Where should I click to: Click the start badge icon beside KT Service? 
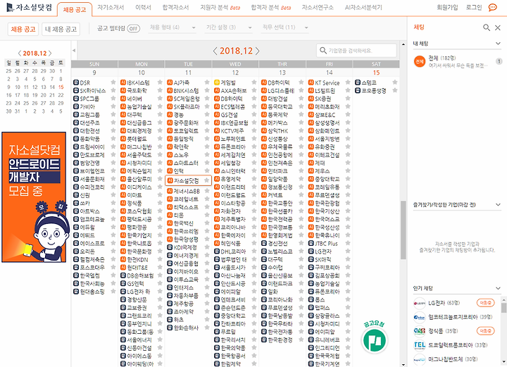pos(311,82)
